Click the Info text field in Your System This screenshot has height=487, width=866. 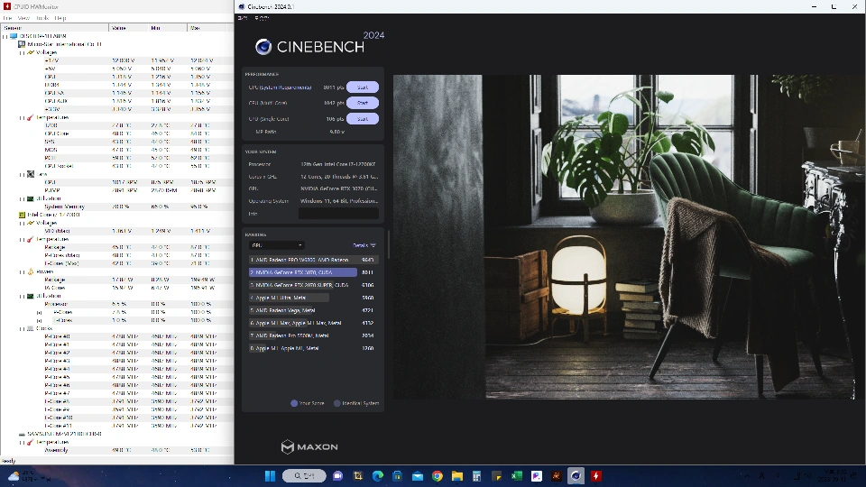coord(338,214)
